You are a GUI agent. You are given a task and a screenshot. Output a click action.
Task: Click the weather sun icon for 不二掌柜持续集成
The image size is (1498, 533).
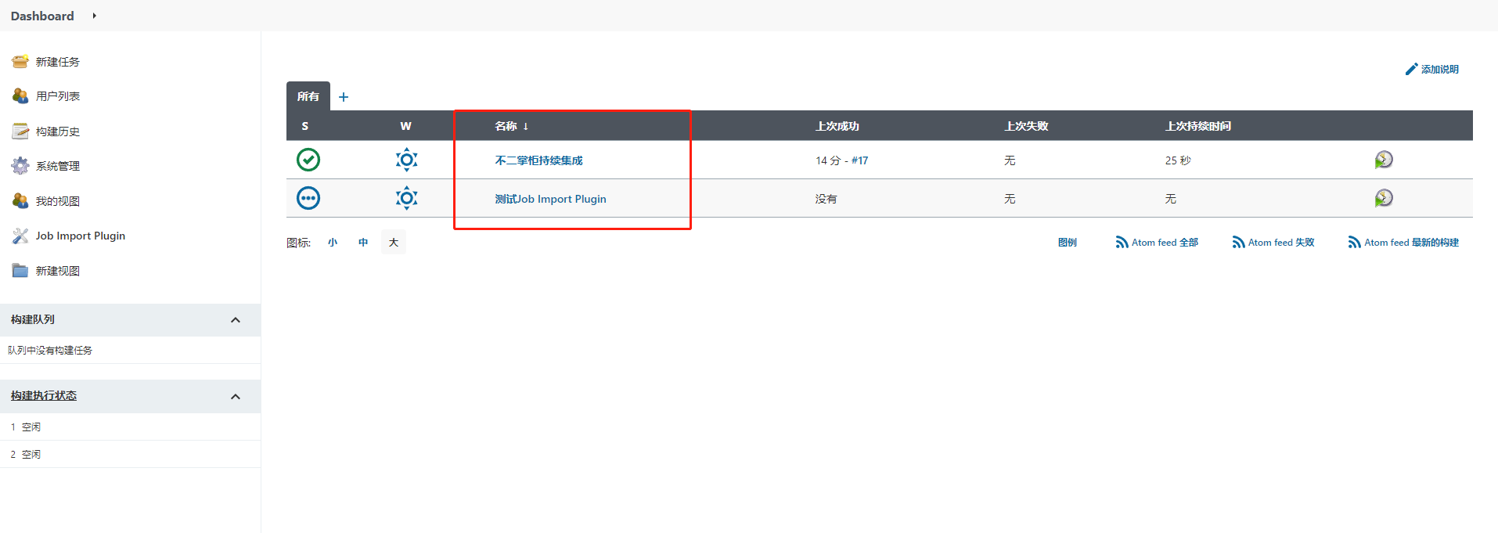click(406, 160)
